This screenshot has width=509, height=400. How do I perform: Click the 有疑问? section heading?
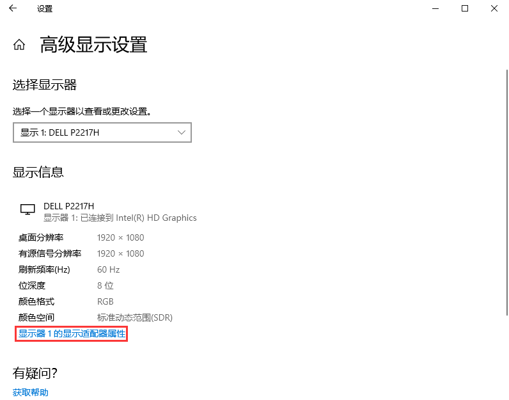[35, 372]
